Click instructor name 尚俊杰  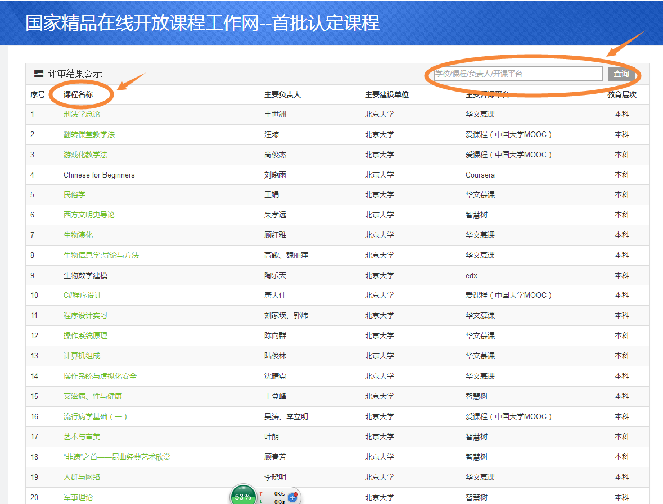coord(275,155)
